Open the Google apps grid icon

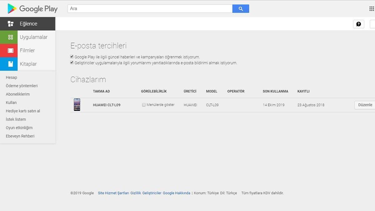(371, 8)
